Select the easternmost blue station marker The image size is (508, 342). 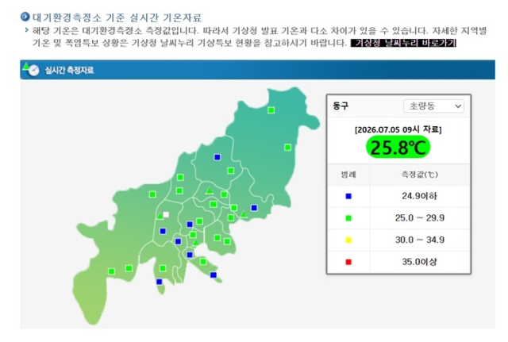254,208
